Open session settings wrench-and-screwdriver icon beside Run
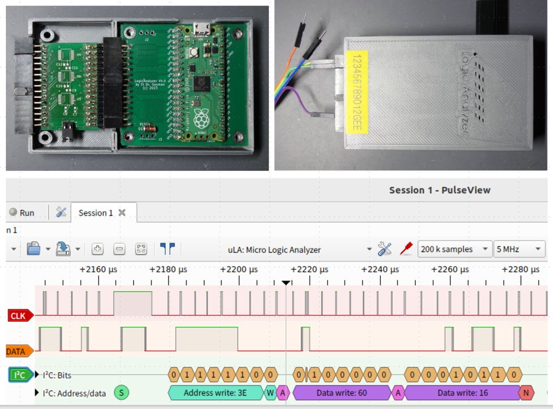The width and height of the screenshot is (553, 409). 61,212
